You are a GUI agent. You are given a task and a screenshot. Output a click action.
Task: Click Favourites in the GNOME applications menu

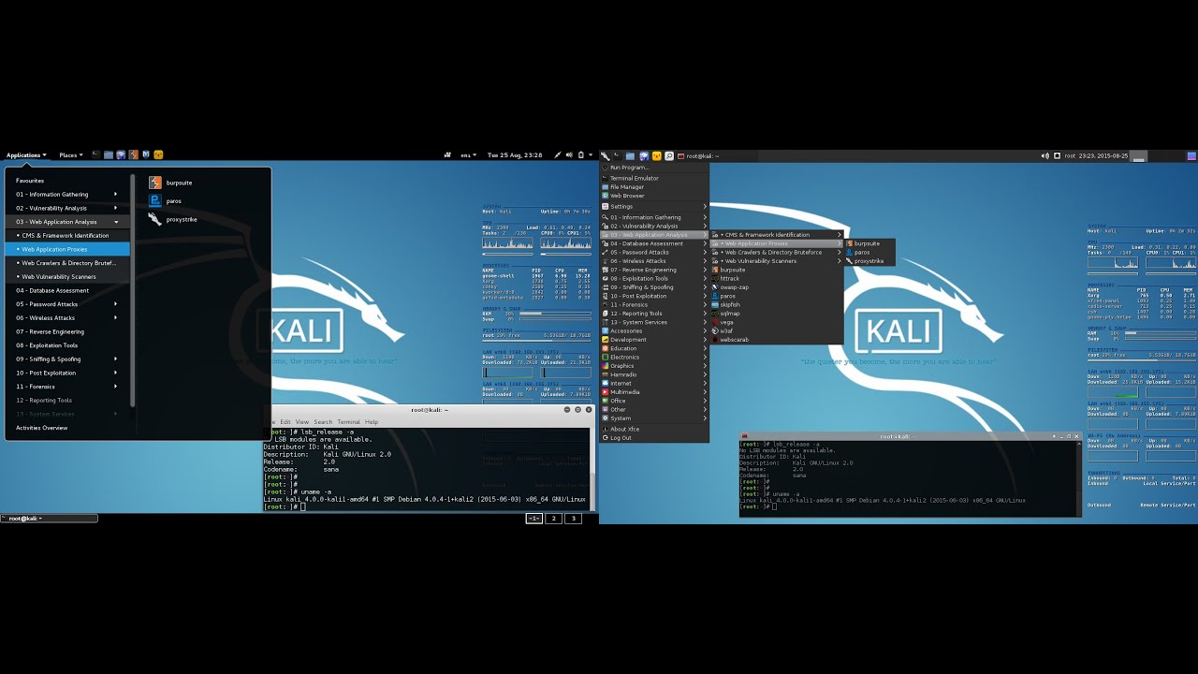[30, 181]
